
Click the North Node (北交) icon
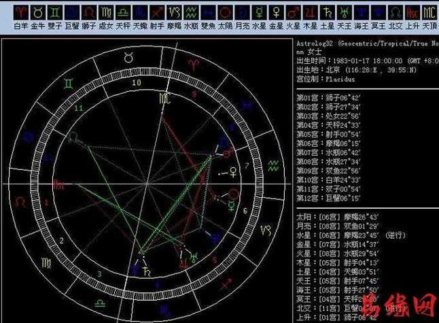(x=396, y=13)
